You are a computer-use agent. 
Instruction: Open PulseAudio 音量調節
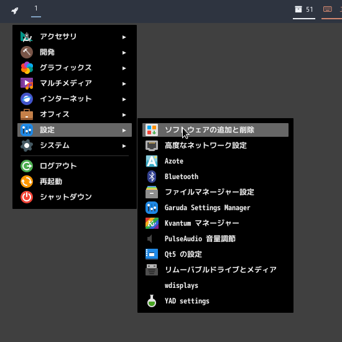215,239
